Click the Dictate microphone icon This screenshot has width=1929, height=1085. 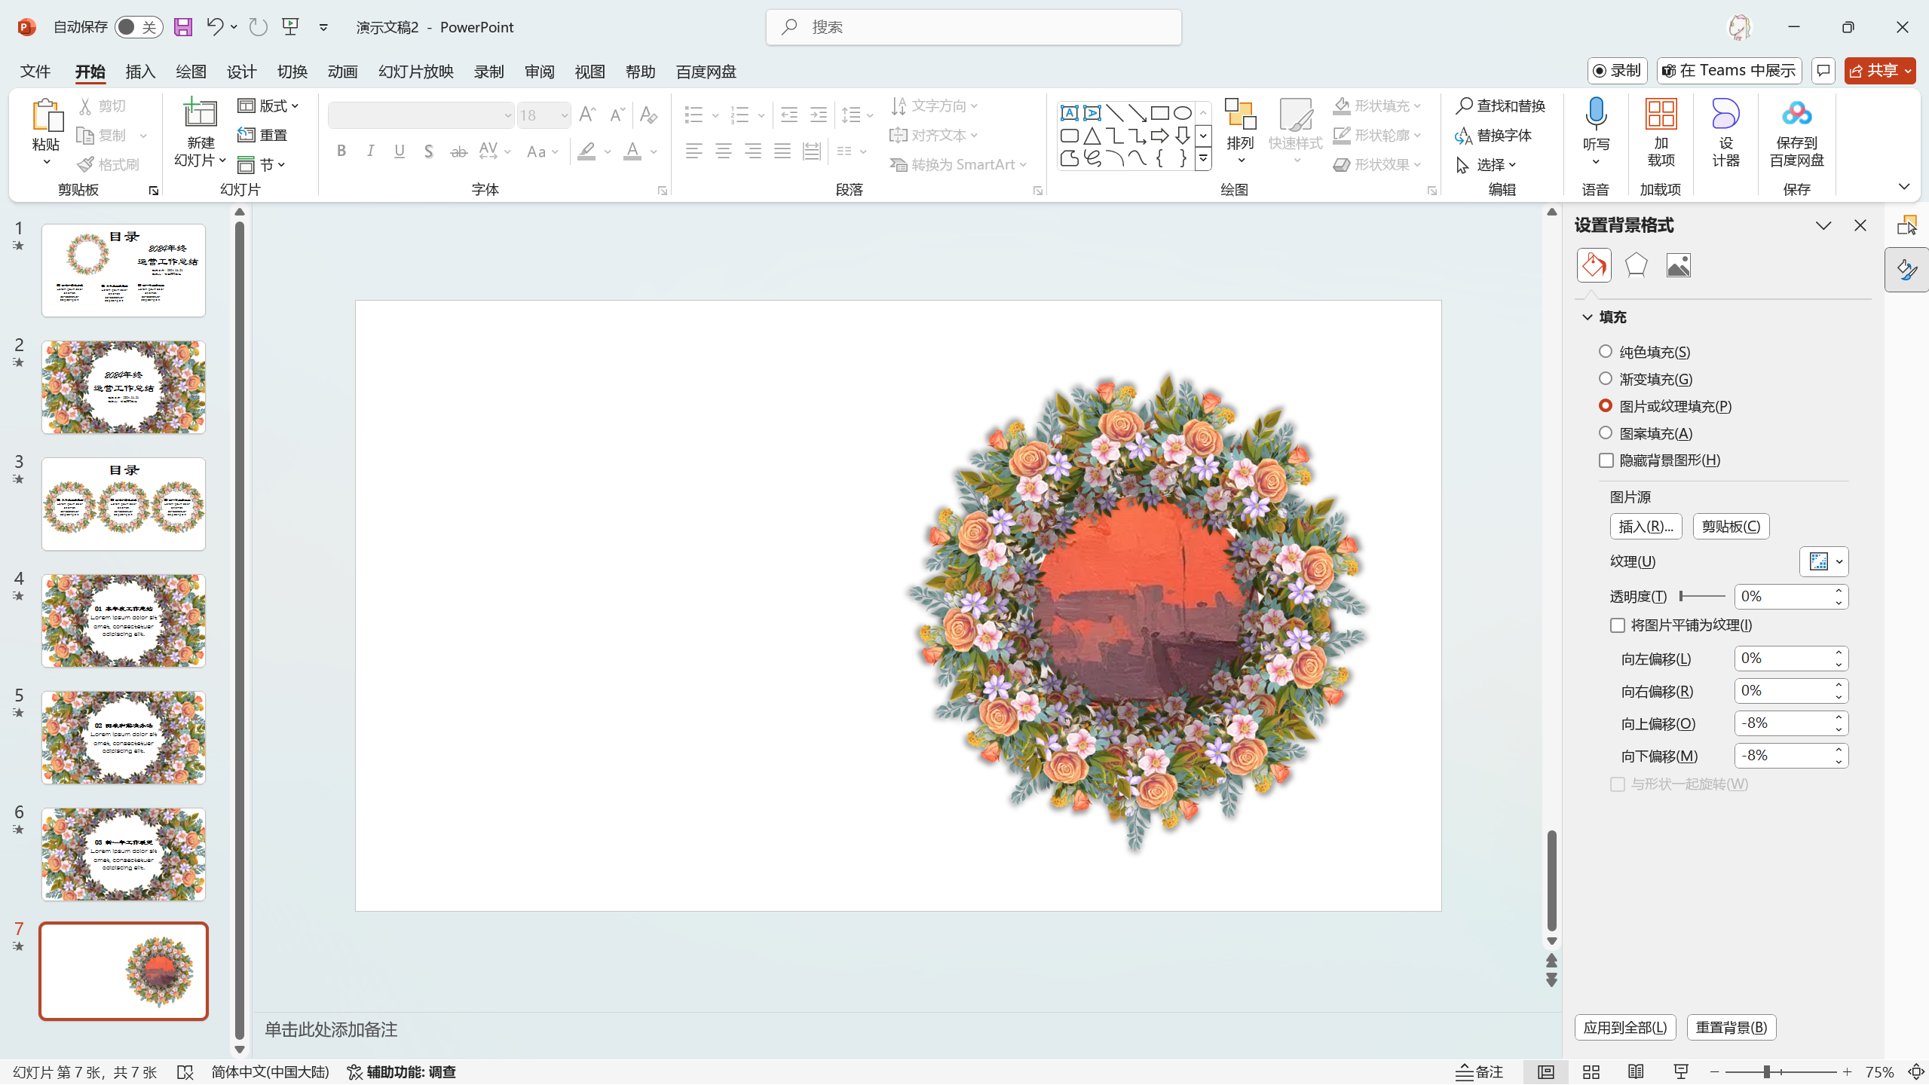pos(1596,113)
